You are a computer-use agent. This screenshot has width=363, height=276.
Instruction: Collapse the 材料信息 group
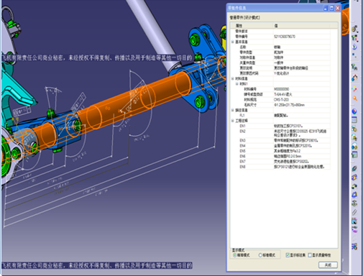click(232, 78)
